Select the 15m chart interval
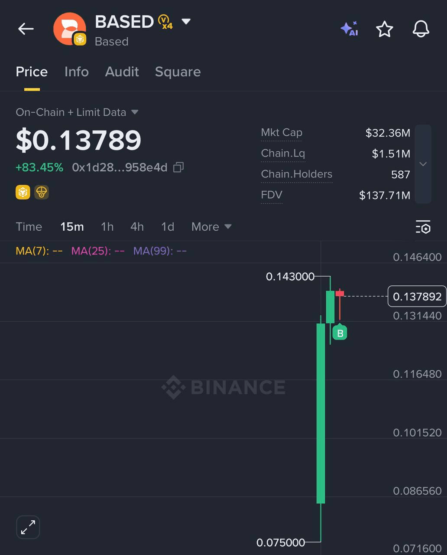 coord(72,227)
